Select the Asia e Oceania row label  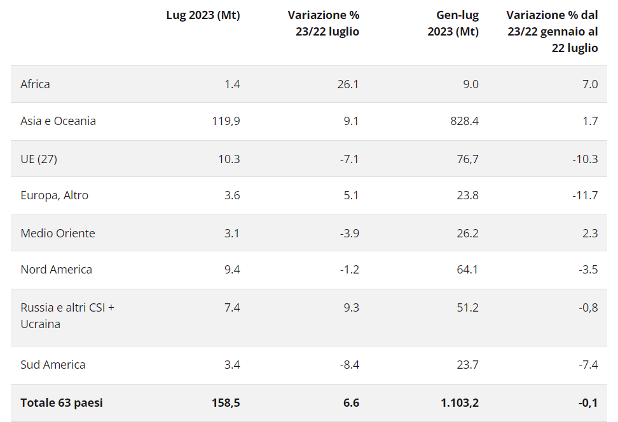click(x=58, y=121)
